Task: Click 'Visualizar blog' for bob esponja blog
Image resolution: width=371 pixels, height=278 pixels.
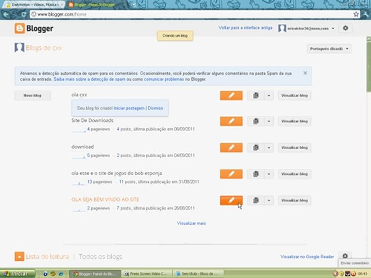Action: pos(294,174)
